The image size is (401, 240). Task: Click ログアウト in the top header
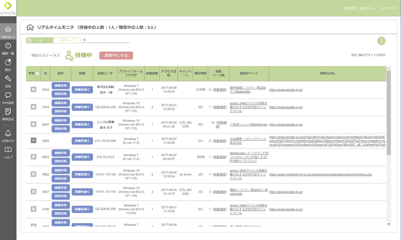click(x=388, y=9)
